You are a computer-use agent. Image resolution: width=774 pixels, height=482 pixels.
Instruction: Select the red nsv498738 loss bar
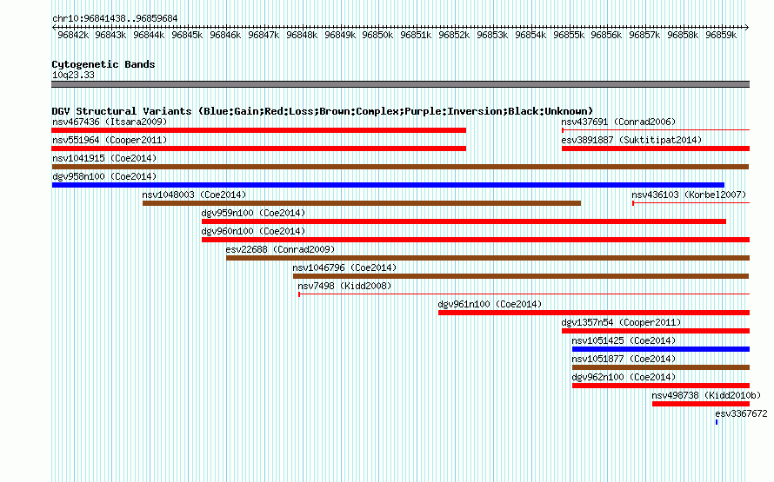[701, 404]
